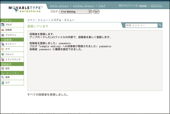Click the Go button
Image resolution: width=170 pixels, height=114 pixels.
coord(96,12)
